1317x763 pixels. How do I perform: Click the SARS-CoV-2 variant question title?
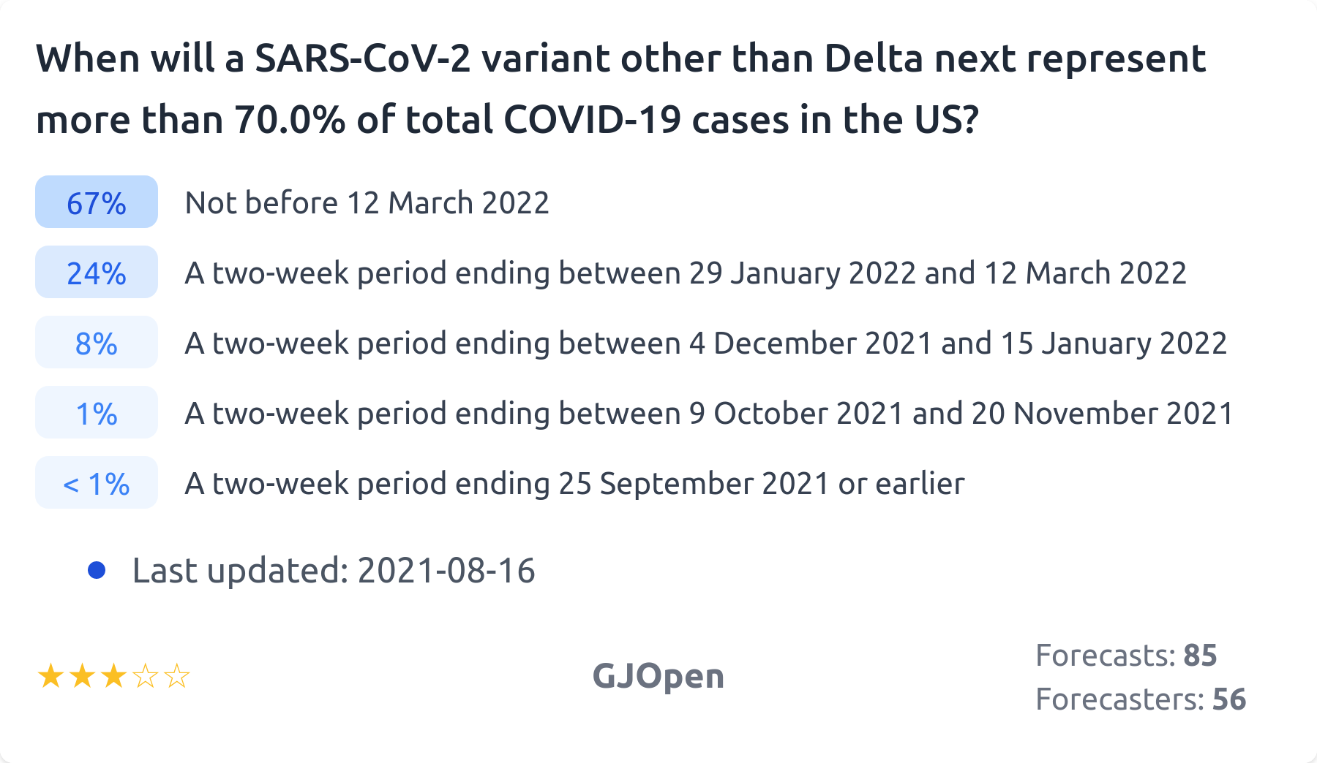[620, 88]
